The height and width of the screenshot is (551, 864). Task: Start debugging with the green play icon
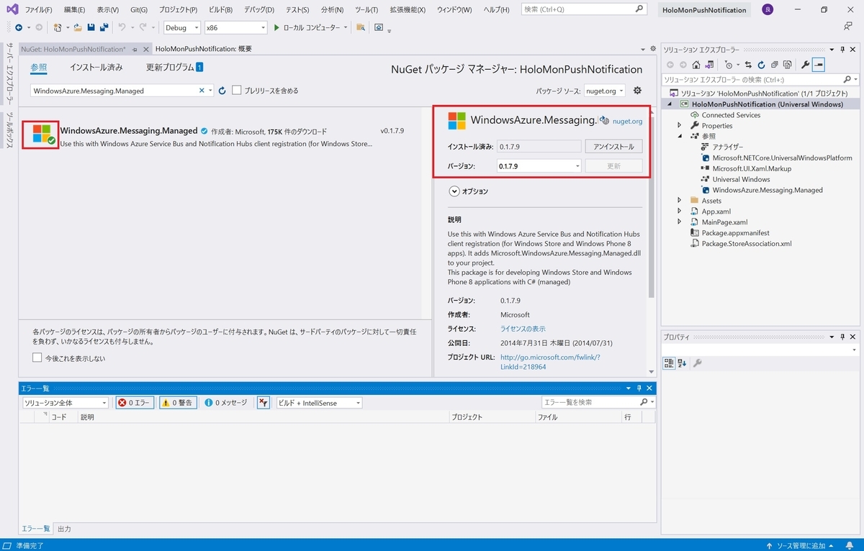click(276, 27)
